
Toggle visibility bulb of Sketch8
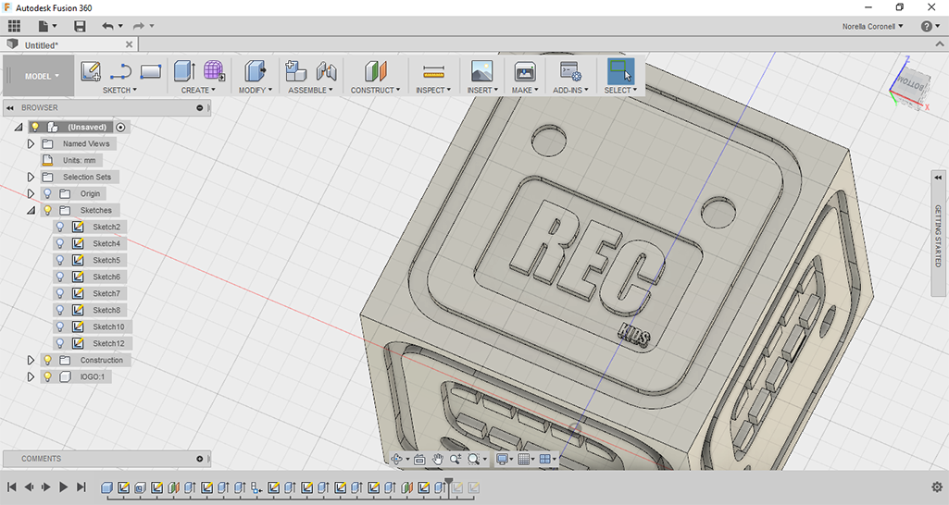tap(60, 310)
